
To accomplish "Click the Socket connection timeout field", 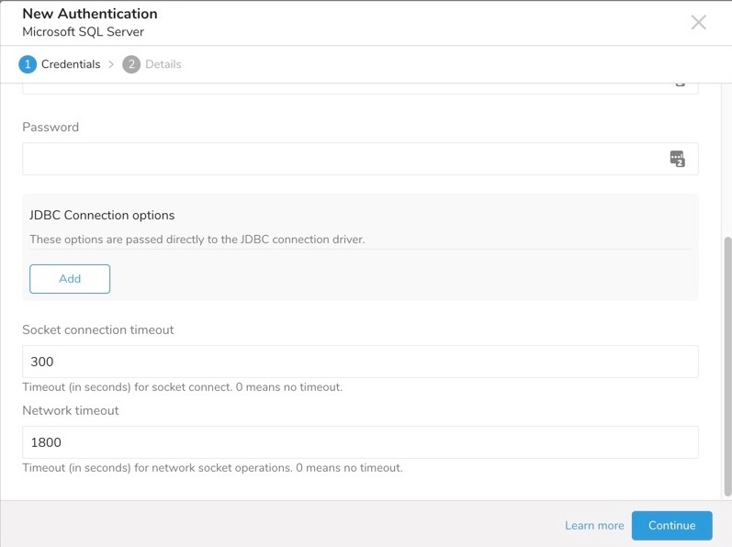I will 360,362.
